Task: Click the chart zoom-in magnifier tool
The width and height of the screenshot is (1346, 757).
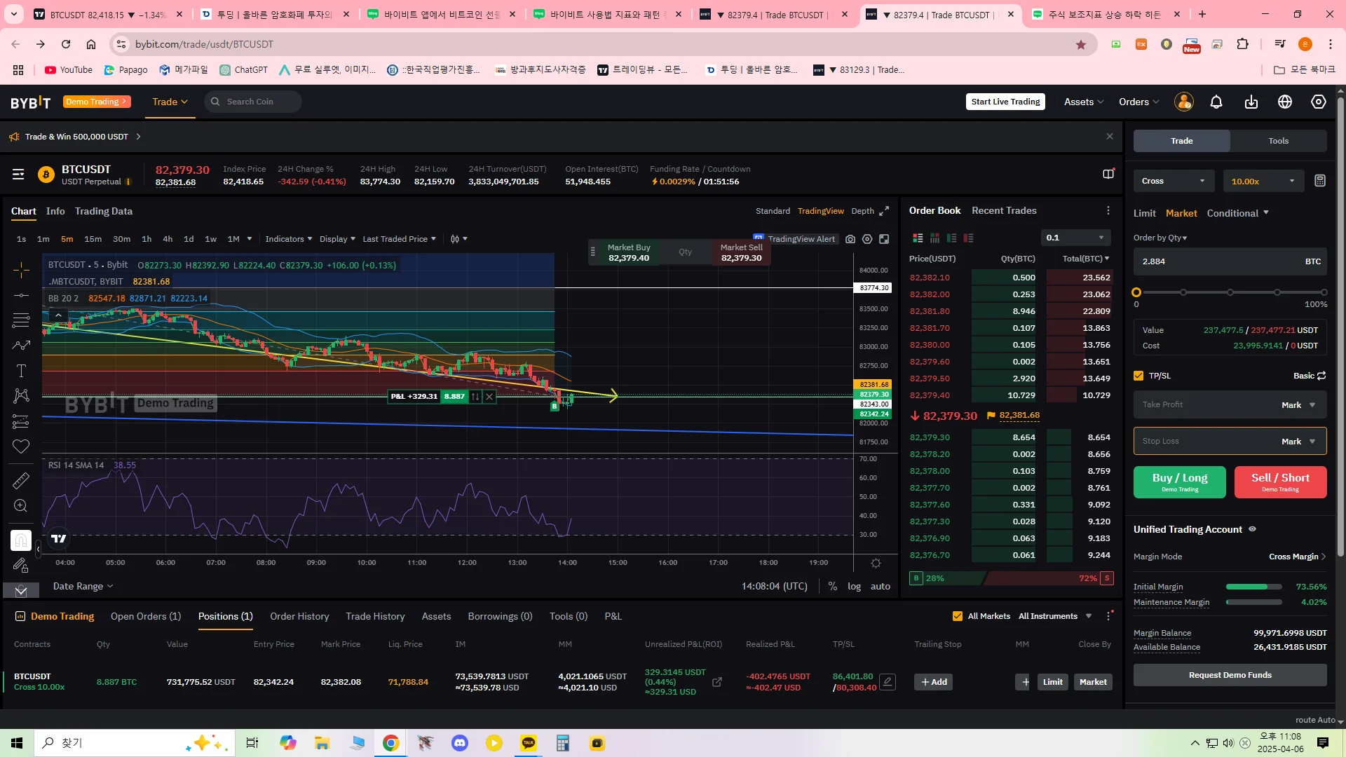Action: pos(21,505)
